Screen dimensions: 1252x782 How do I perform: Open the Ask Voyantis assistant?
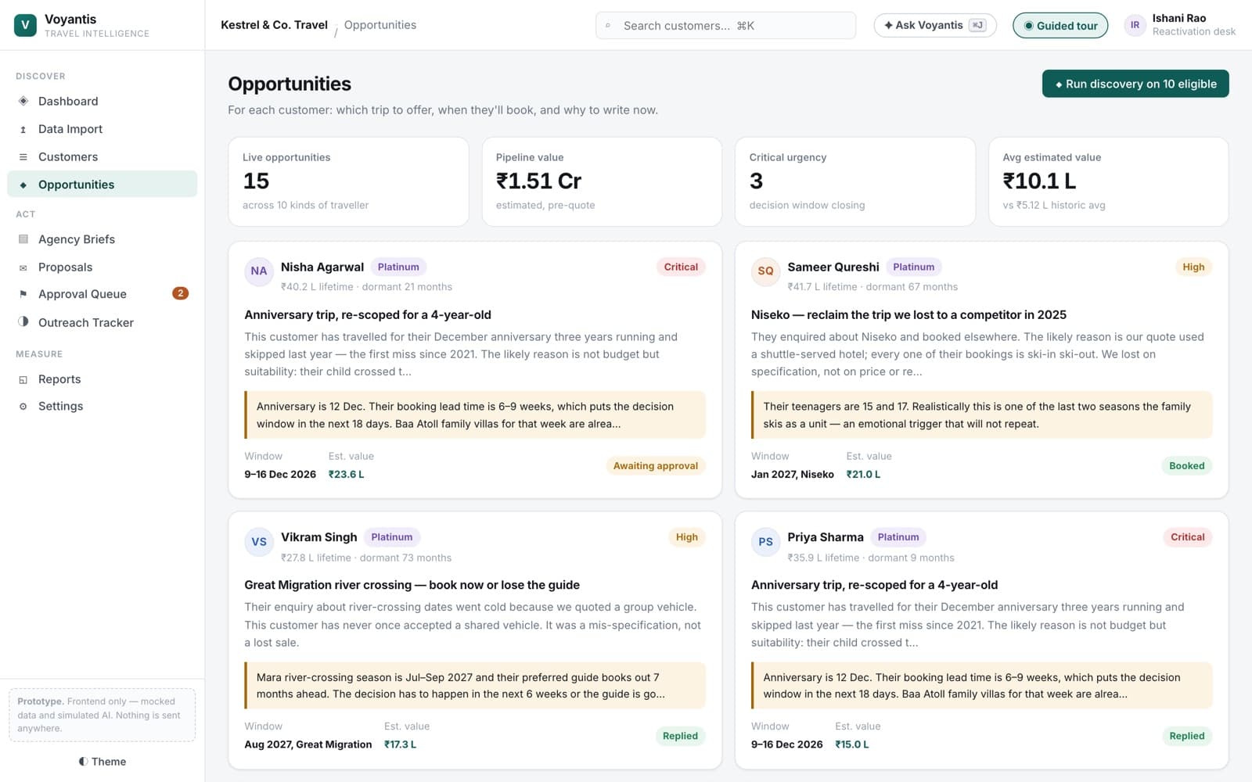click(935, 25)
